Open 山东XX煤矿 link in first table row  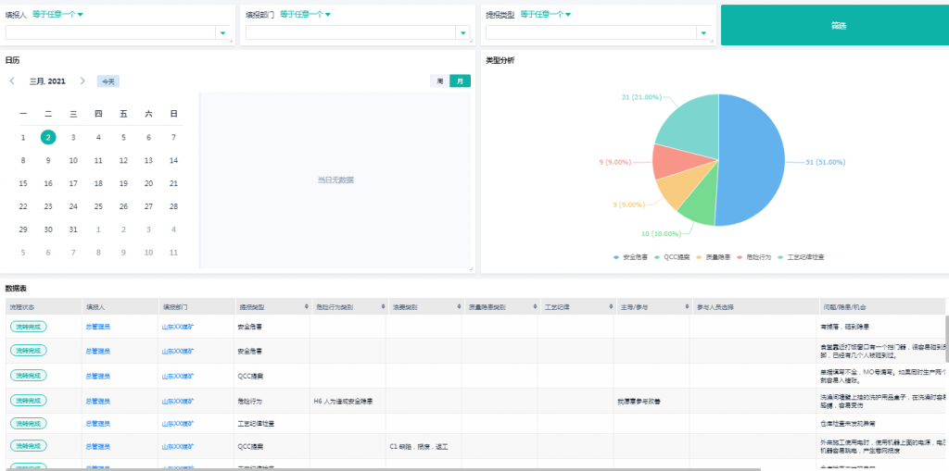point(178,327)
